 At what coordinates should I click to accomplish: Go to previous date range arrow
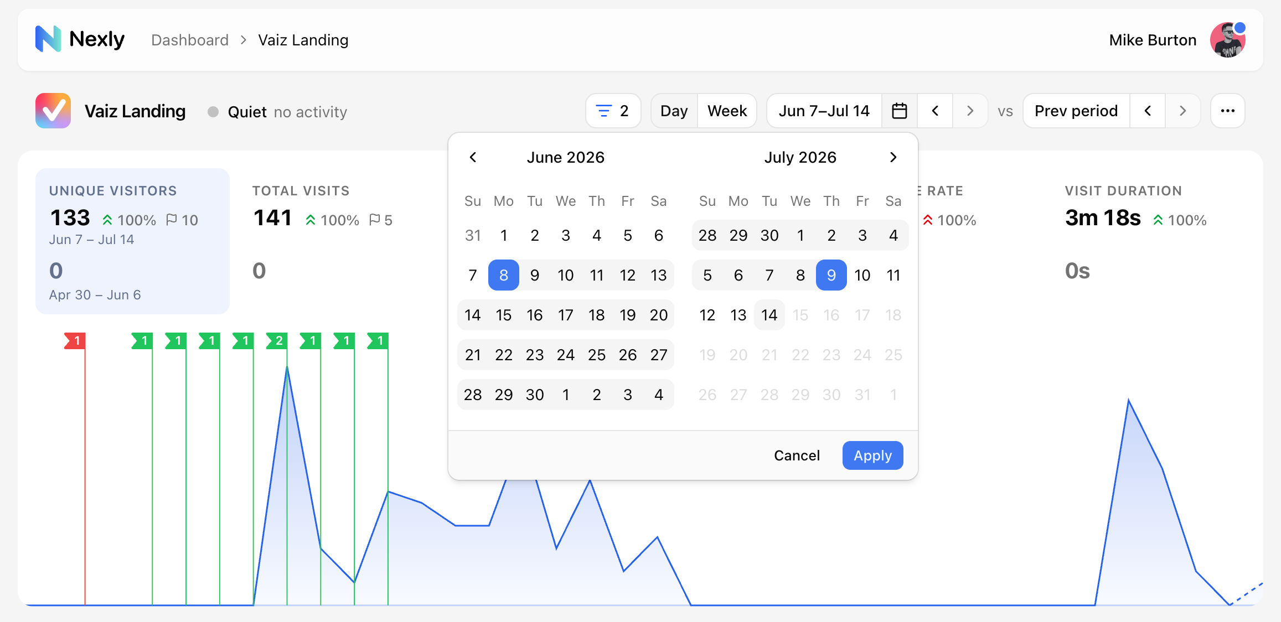pos(935,111)
